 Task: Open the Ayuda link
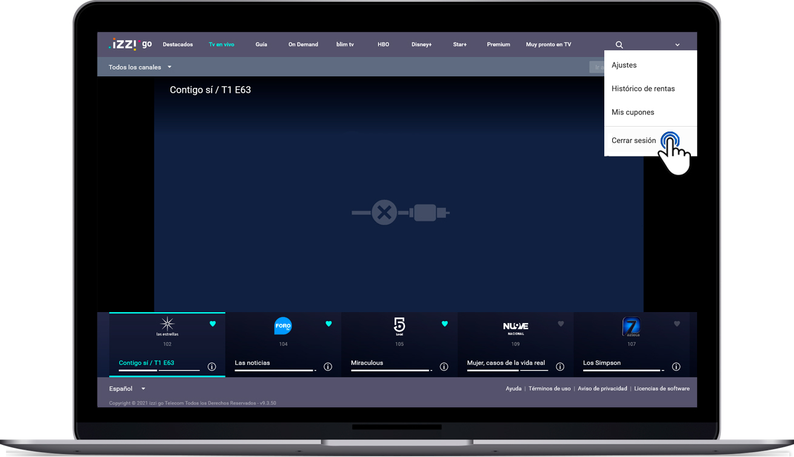[x=513, y=389]
